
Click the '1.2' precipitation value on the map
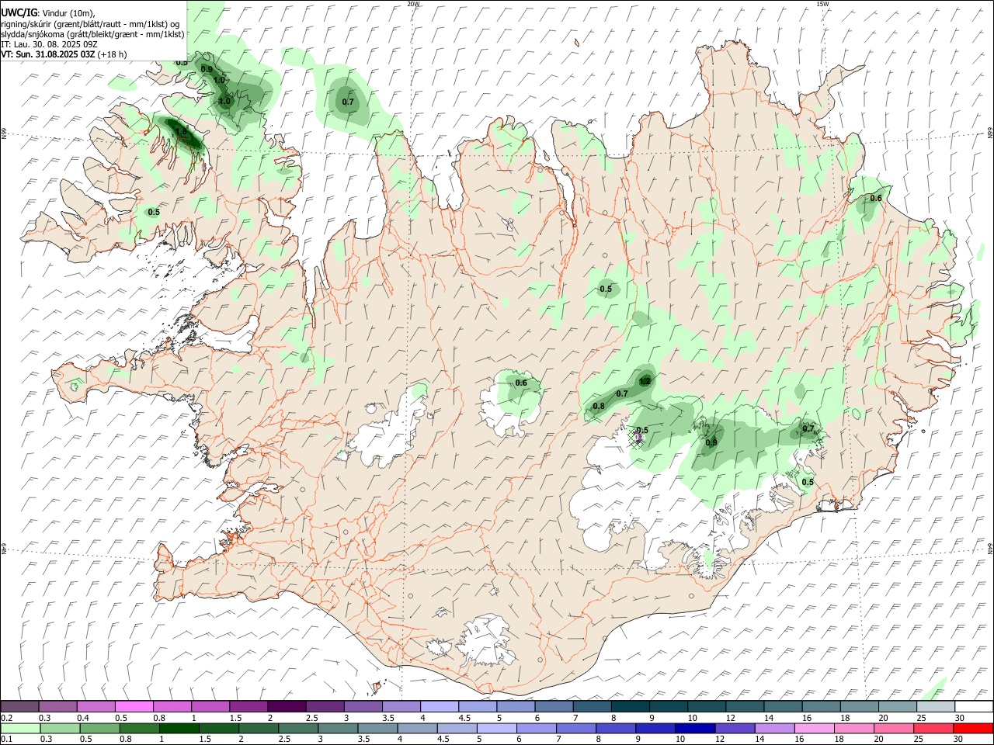(x=645, y=381)
